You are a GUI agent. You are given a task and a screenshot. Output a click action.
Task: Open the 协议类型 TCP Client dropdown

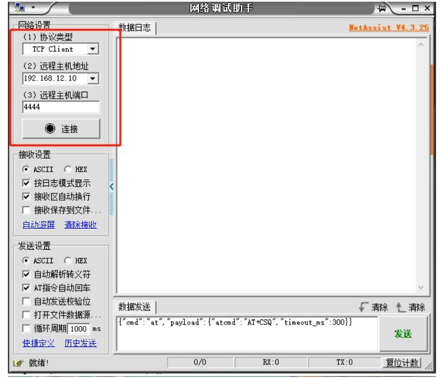pyautogui.click(x=92, y=49)
